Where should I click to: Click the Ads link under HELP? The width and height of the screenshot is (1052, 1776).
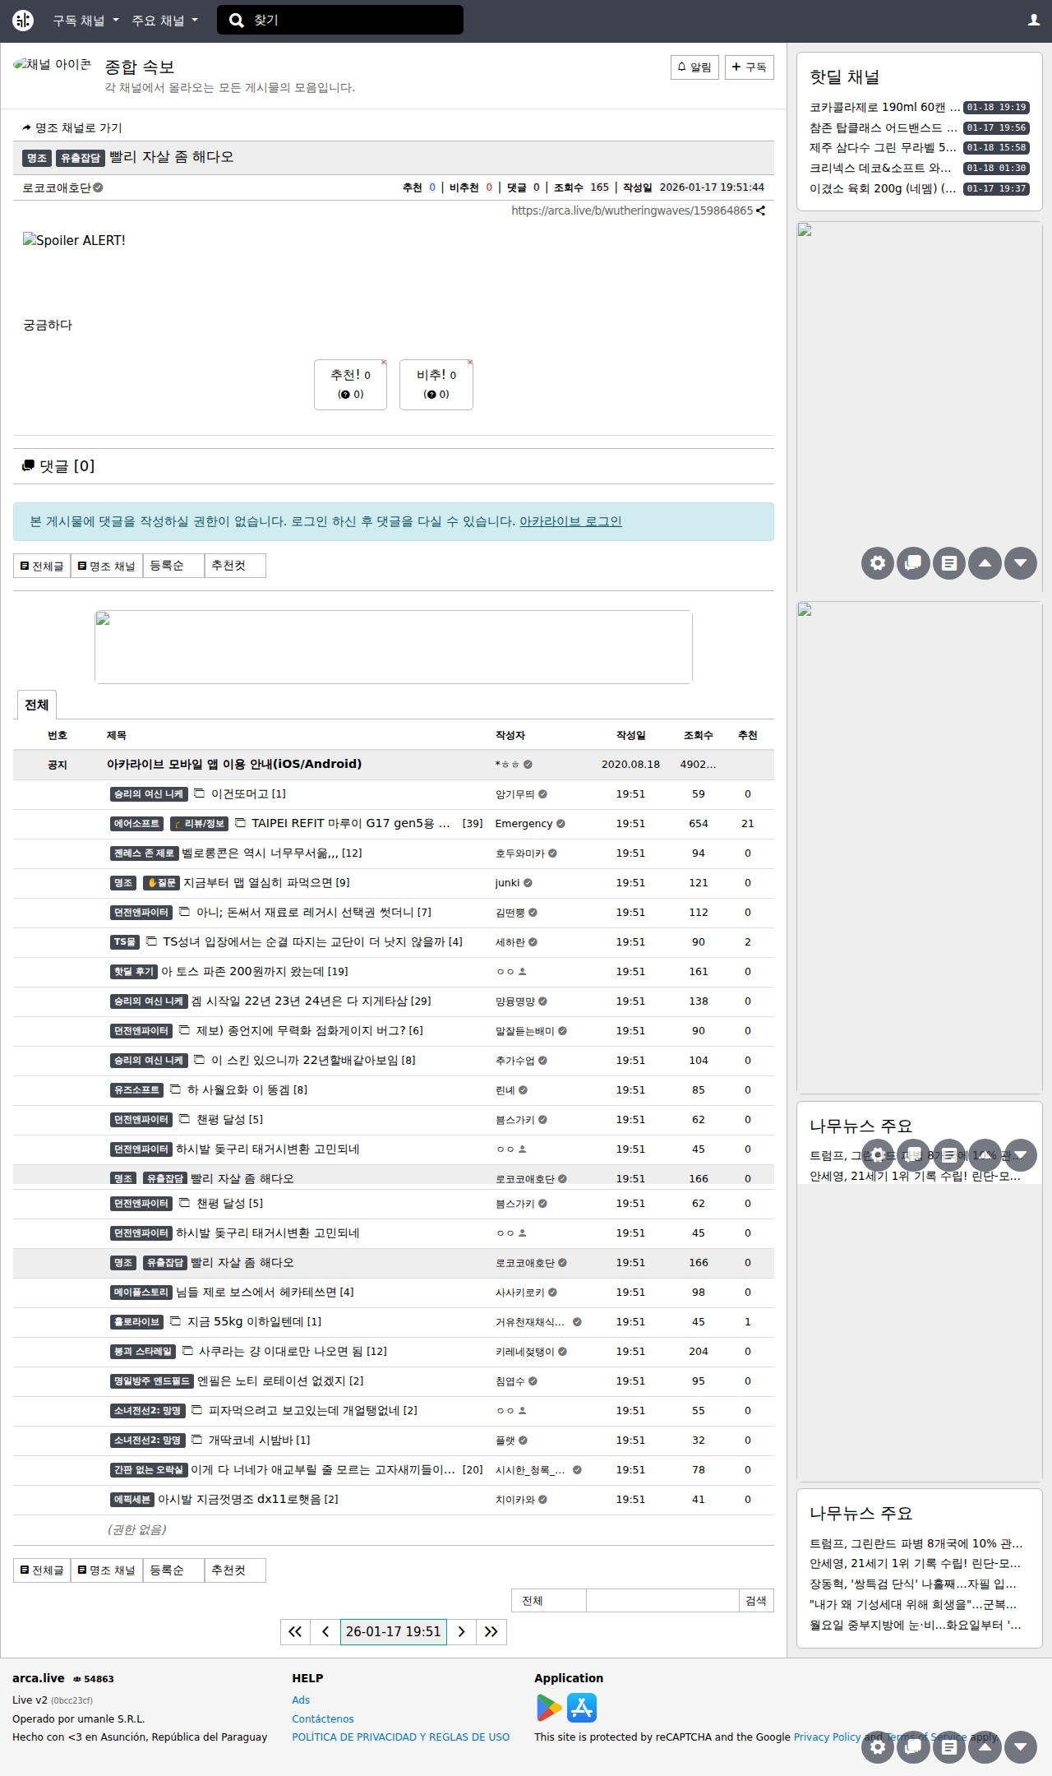coord(301,1700)
